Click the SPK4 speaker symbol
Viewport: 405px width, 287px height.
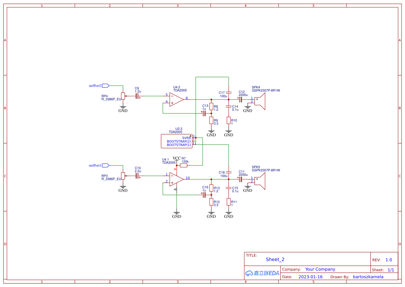[x=260, y=102]
